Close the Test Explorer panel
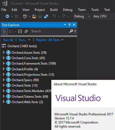 coord(74,25)
